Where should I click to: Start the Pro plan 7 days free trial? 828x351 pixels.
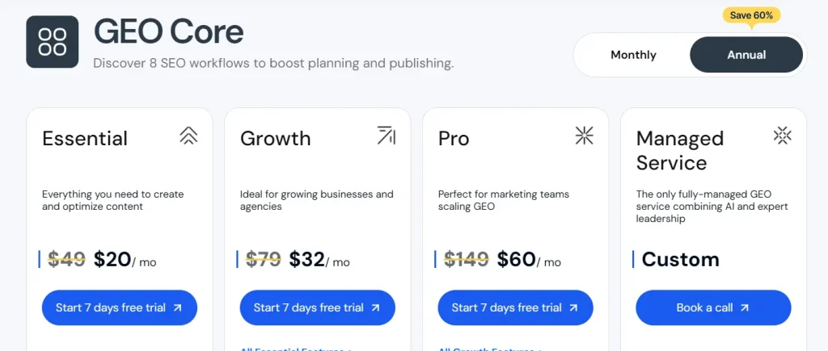[x=515, y=307]
